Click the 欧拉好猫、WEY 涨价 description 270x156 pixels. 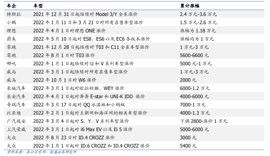[x=79, y=88]
